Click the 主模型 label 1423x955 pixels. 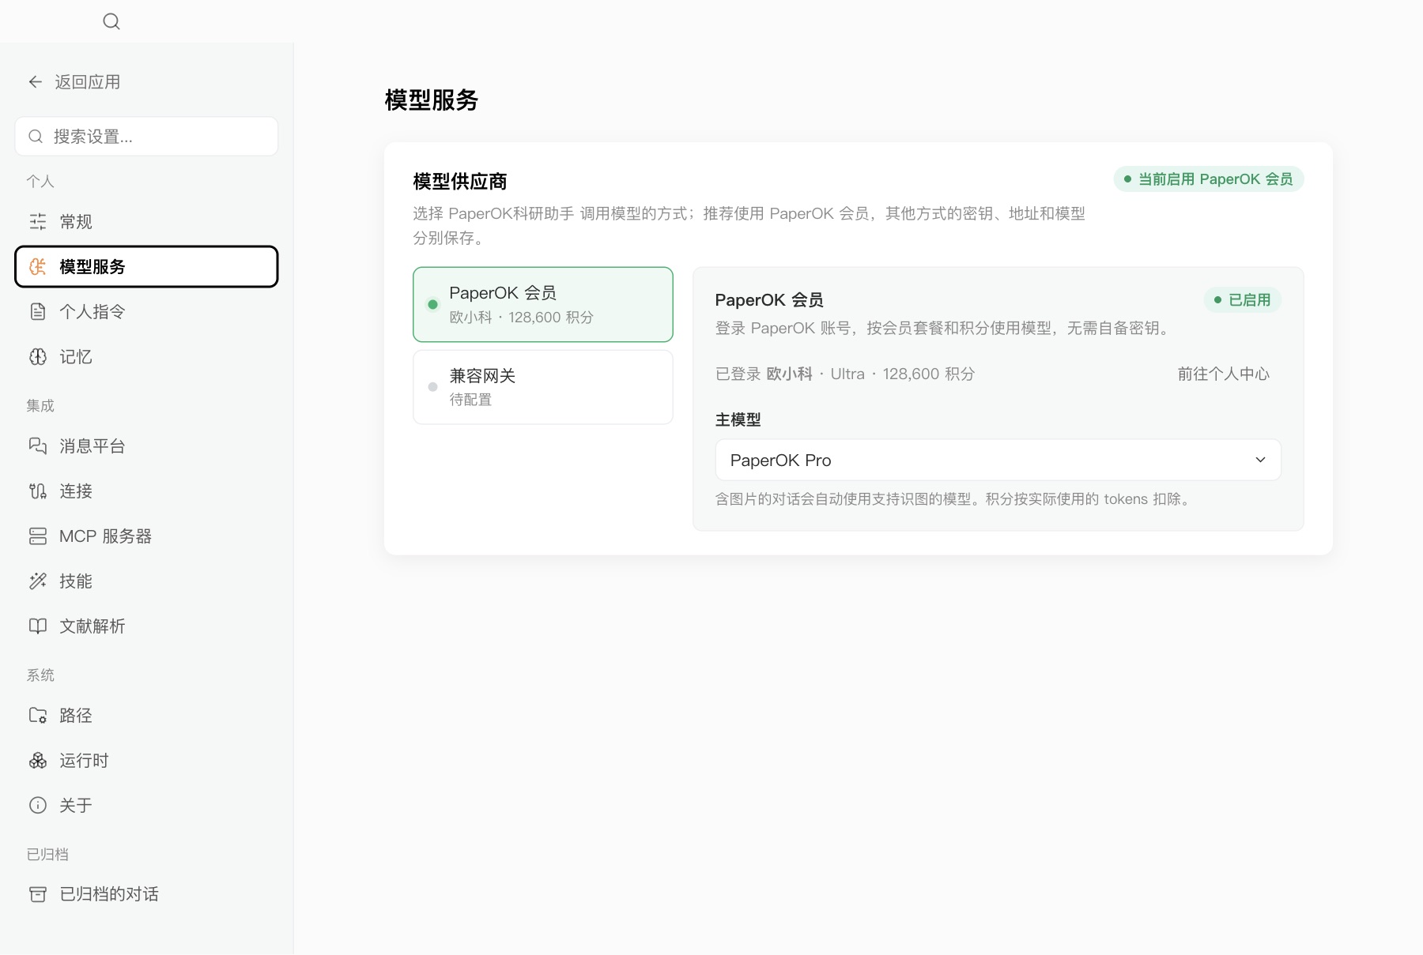738,420
